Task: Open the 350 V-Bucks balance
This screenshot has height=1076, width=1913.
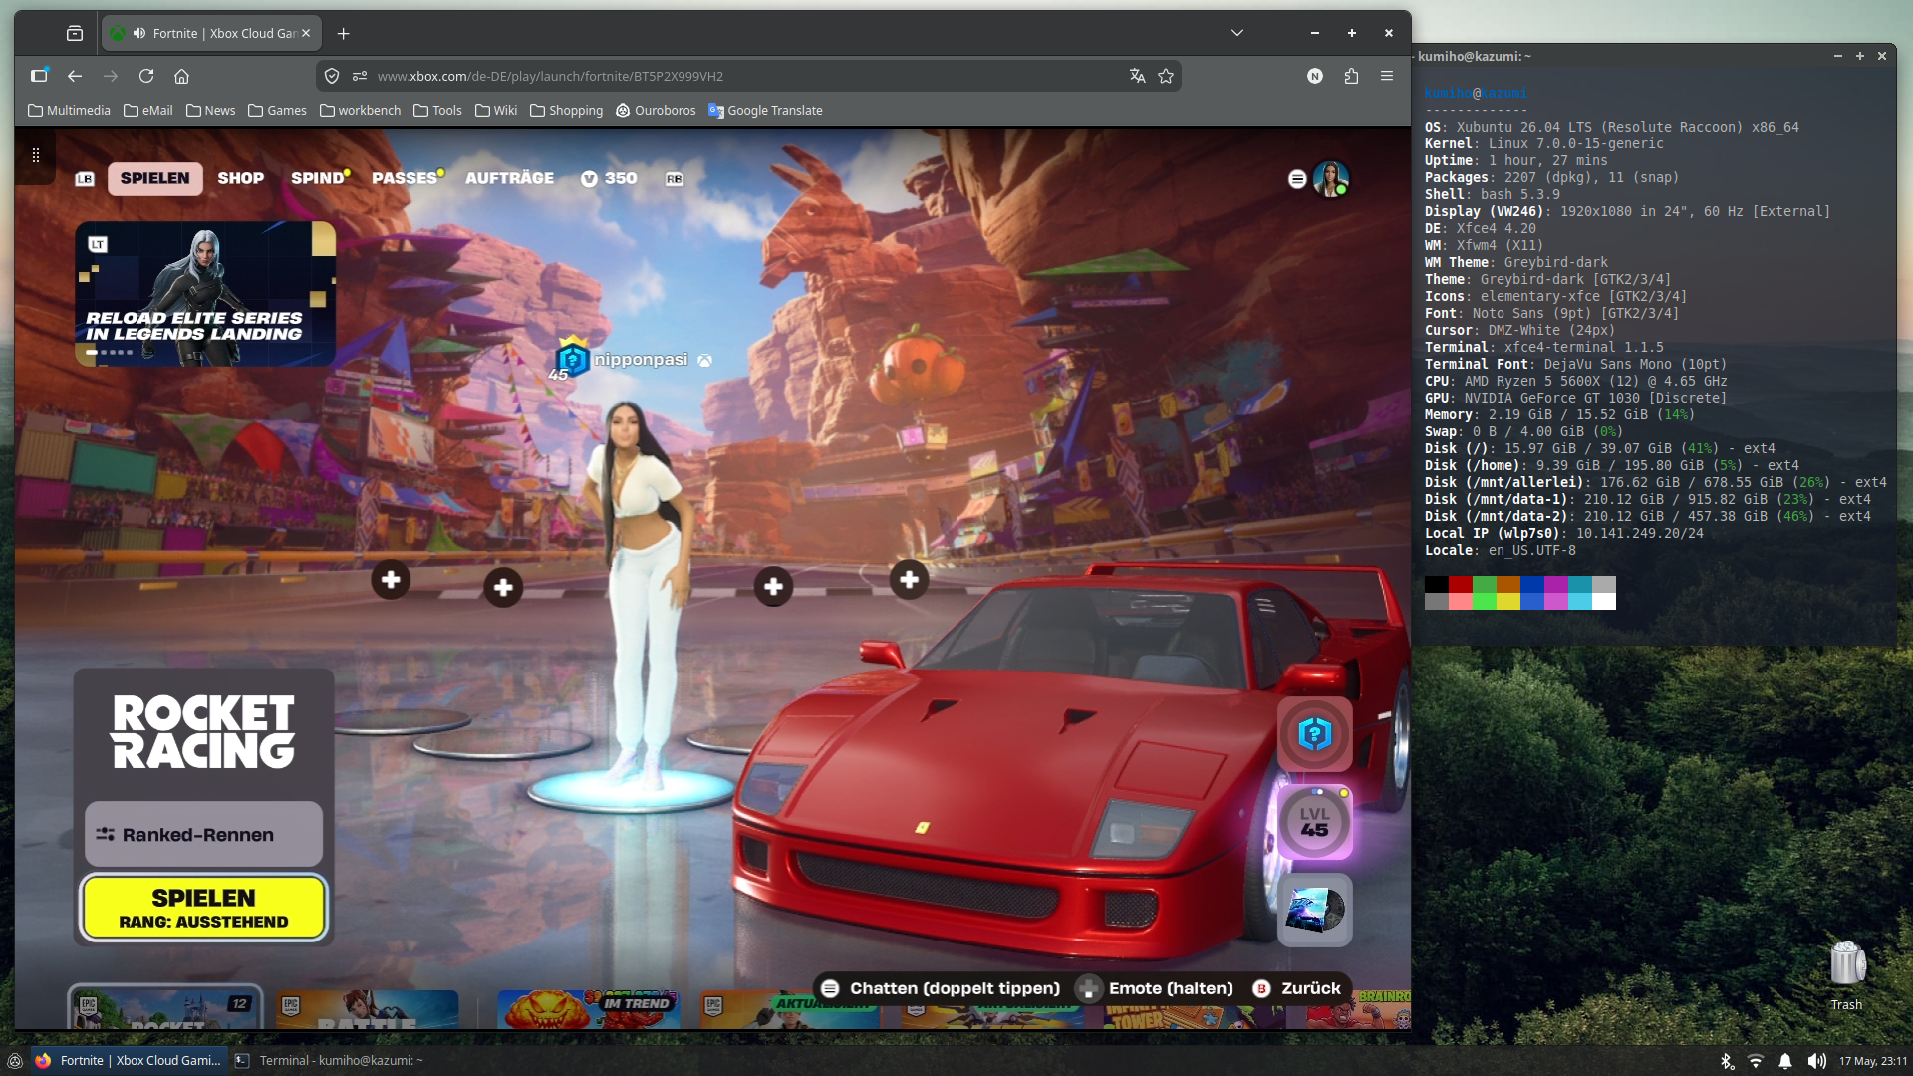Action: (609, 178)
